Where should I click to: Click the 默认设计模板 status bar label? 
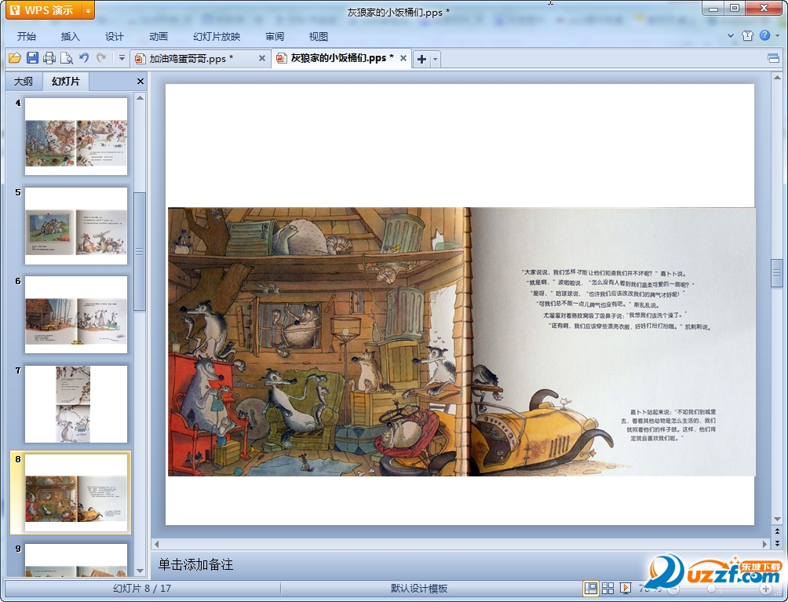tap(418, 589)
